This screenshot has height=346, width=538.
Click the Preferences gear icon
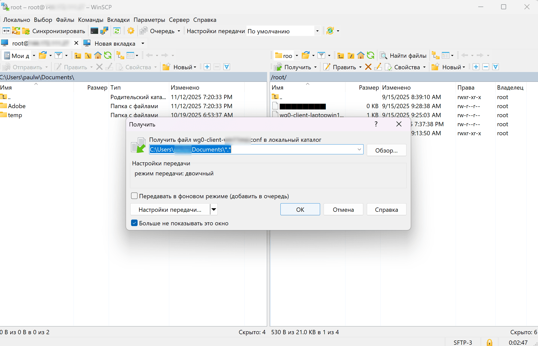[x=131, y=31]
